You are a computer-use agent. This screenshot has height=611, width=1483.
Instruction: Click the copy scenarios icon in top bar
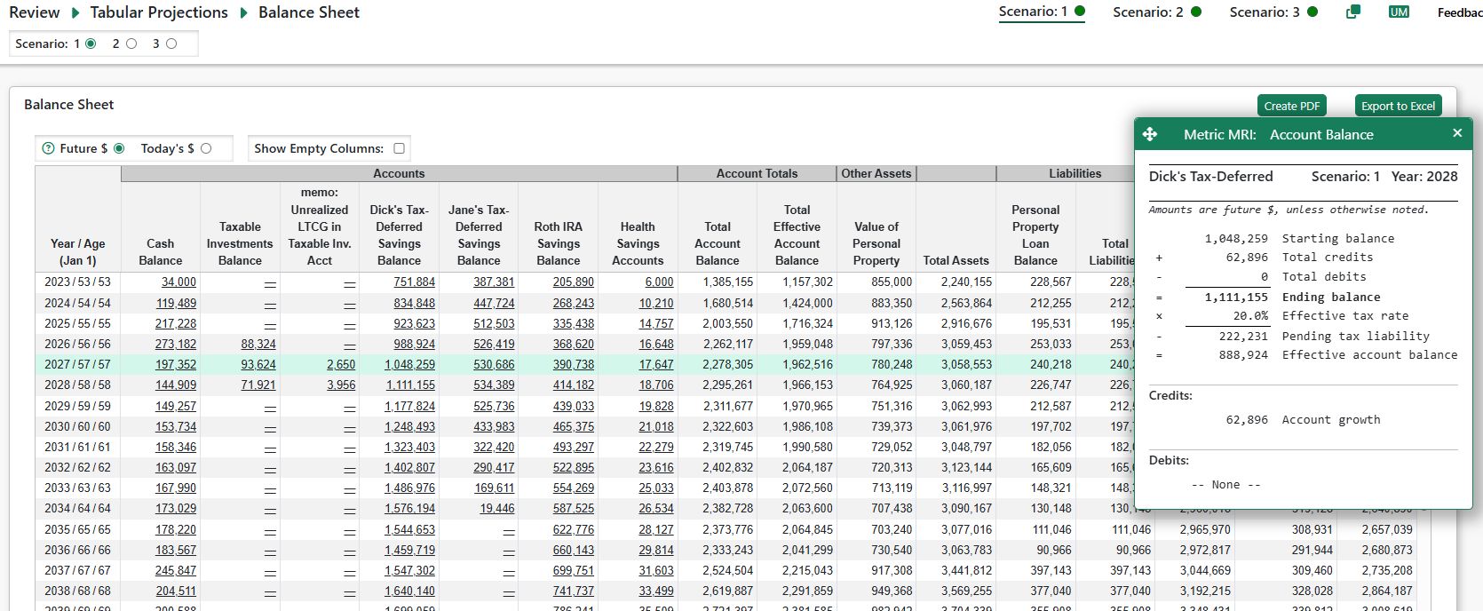click(1353, 12)
